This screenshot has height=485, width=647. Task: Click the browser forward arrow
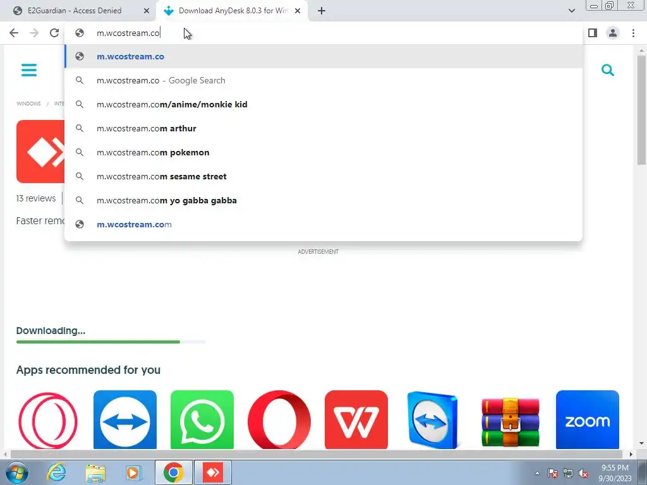coord(34,33)
